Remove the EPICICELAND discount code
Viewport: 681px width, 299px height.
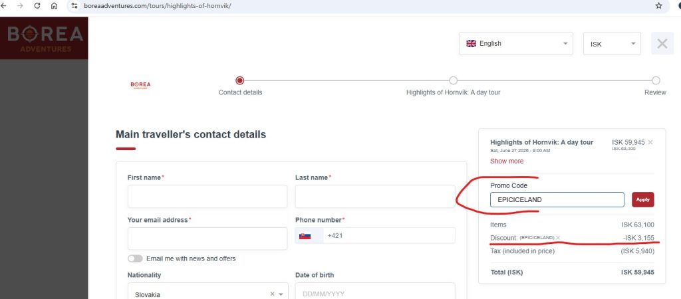[558, 237]
